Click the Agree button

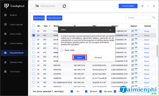tap(79, 57)
